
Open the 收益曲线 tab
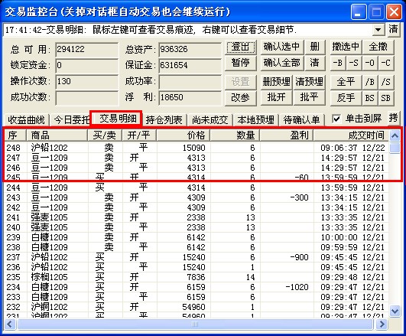[26, 120]
